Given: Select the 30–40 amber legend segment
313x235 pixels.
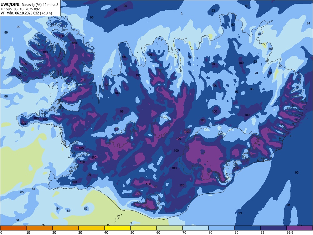Looking at the screenshot, I should tap(91, 228).
